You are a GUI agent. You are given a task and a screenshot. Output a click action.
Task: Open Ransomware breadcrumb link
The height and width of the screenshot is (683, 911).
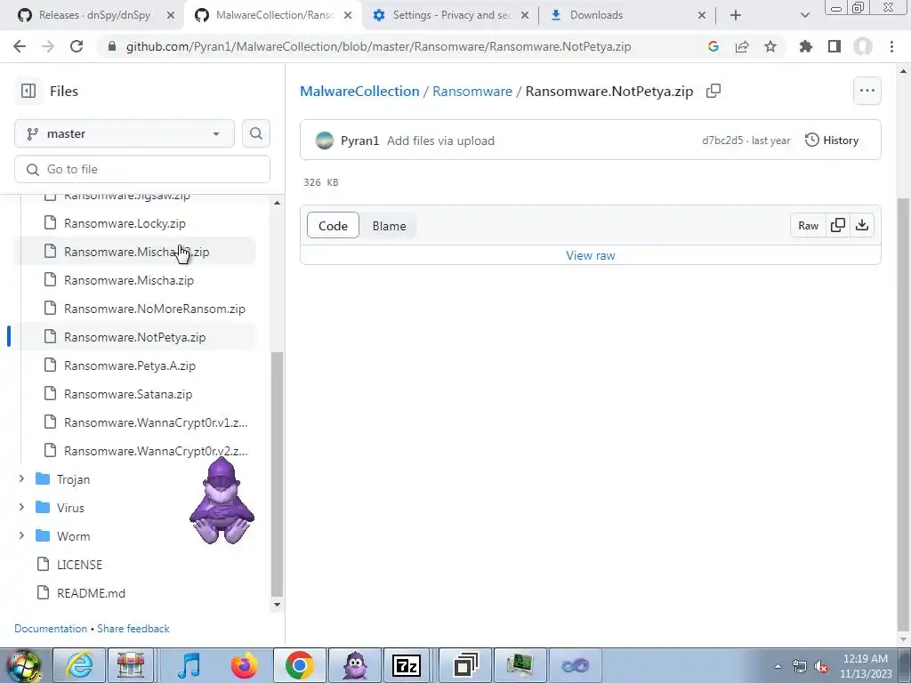[x=472, y=92]
